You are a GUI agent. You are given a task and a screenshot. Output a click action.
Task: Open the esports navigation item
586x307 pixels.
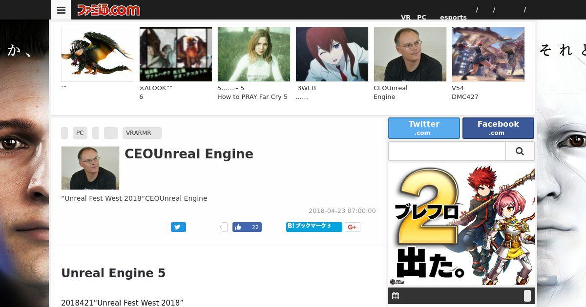[x=453, y=17]
